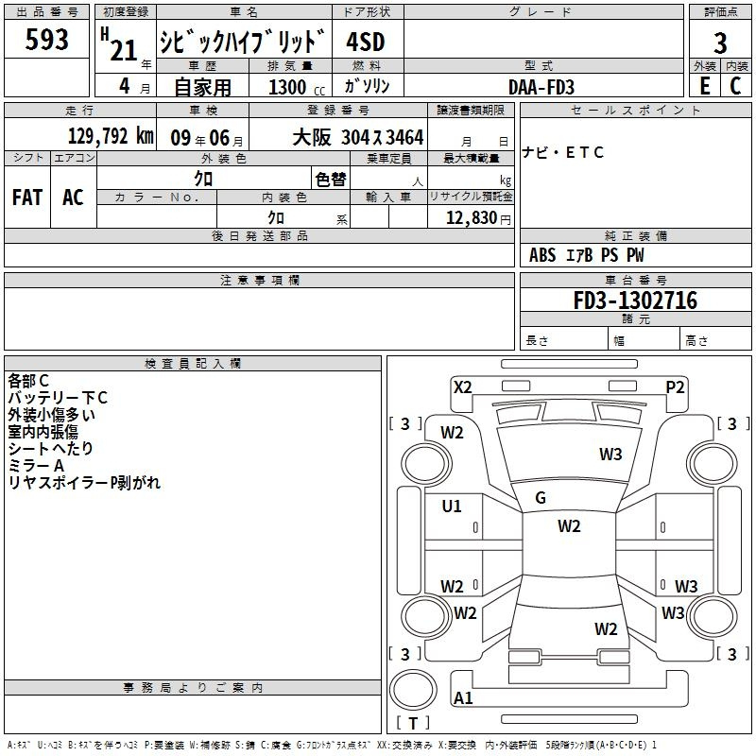Select lot number 593
This screenshot has width=756, height=756.
tap(46, 39)
